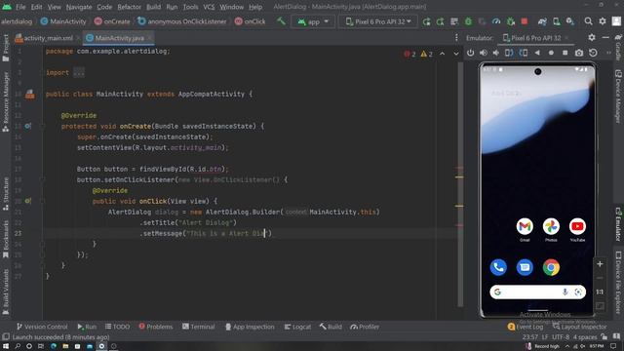Viewport: 624px width, 351px height.
Task: Click Attach Debugger to Android Process icon
Action: [511, 21]
